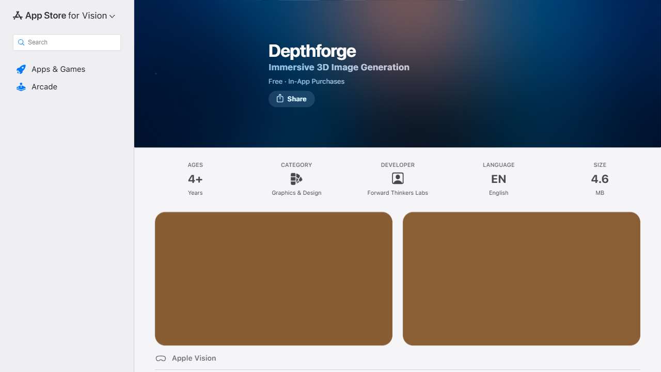The width and height of the screenshot is (661, 372).
Task: Click the Share button
Action: [292, 99]
